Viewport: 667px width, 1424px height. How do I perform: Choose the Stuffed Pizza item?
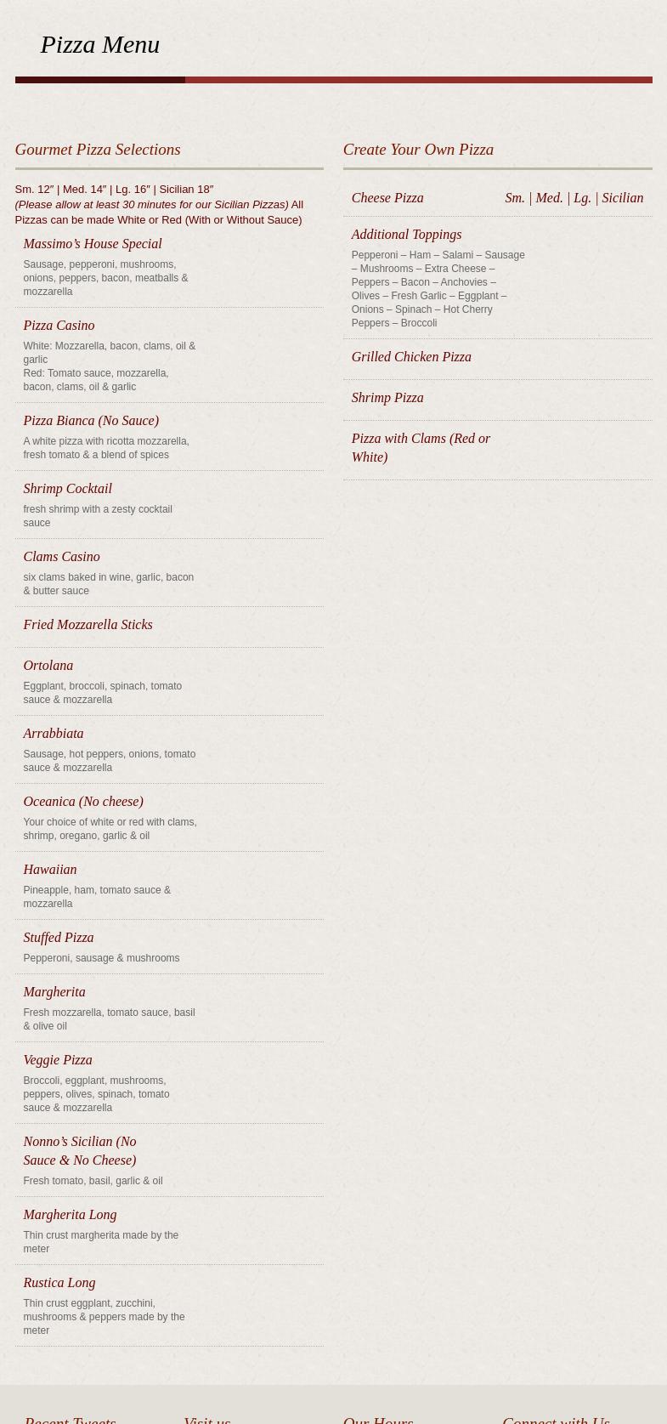point(58,938)
